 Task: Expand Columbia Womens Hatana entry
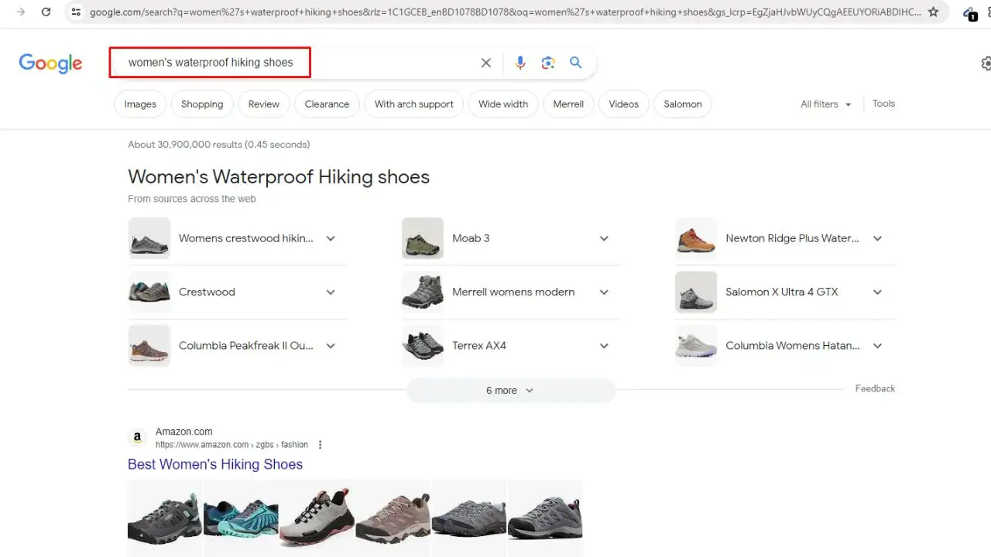[877, 346]
